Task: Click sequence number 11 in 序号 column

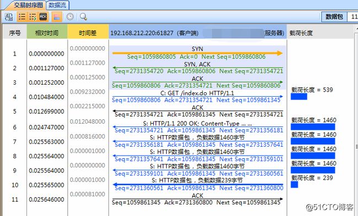Action: pyautogui.click(x=15, y=200)
